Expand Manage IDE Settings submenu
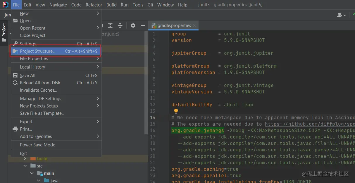The image size is (355, 183). pos(56,99)
